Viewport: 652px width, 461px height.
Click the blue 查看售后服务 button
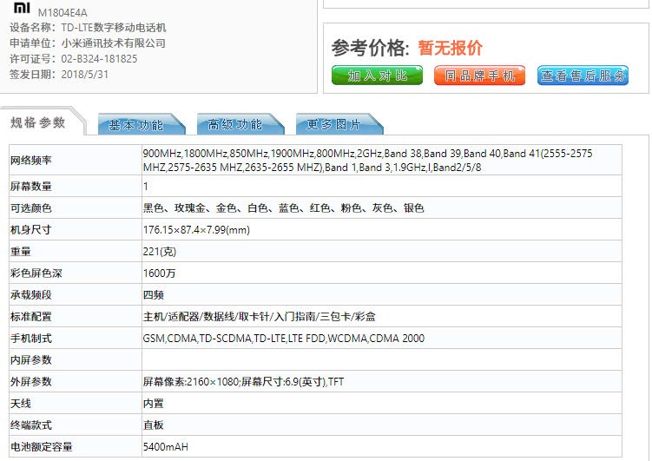click(x=583, y=76)
